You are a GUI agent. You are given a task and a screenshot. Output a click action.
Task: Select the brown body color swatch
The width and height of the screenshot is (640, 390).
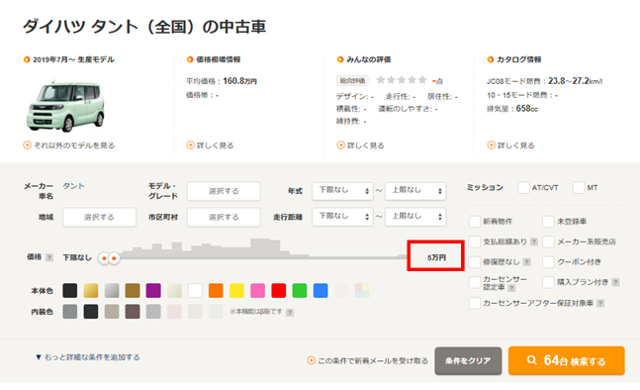133,290
